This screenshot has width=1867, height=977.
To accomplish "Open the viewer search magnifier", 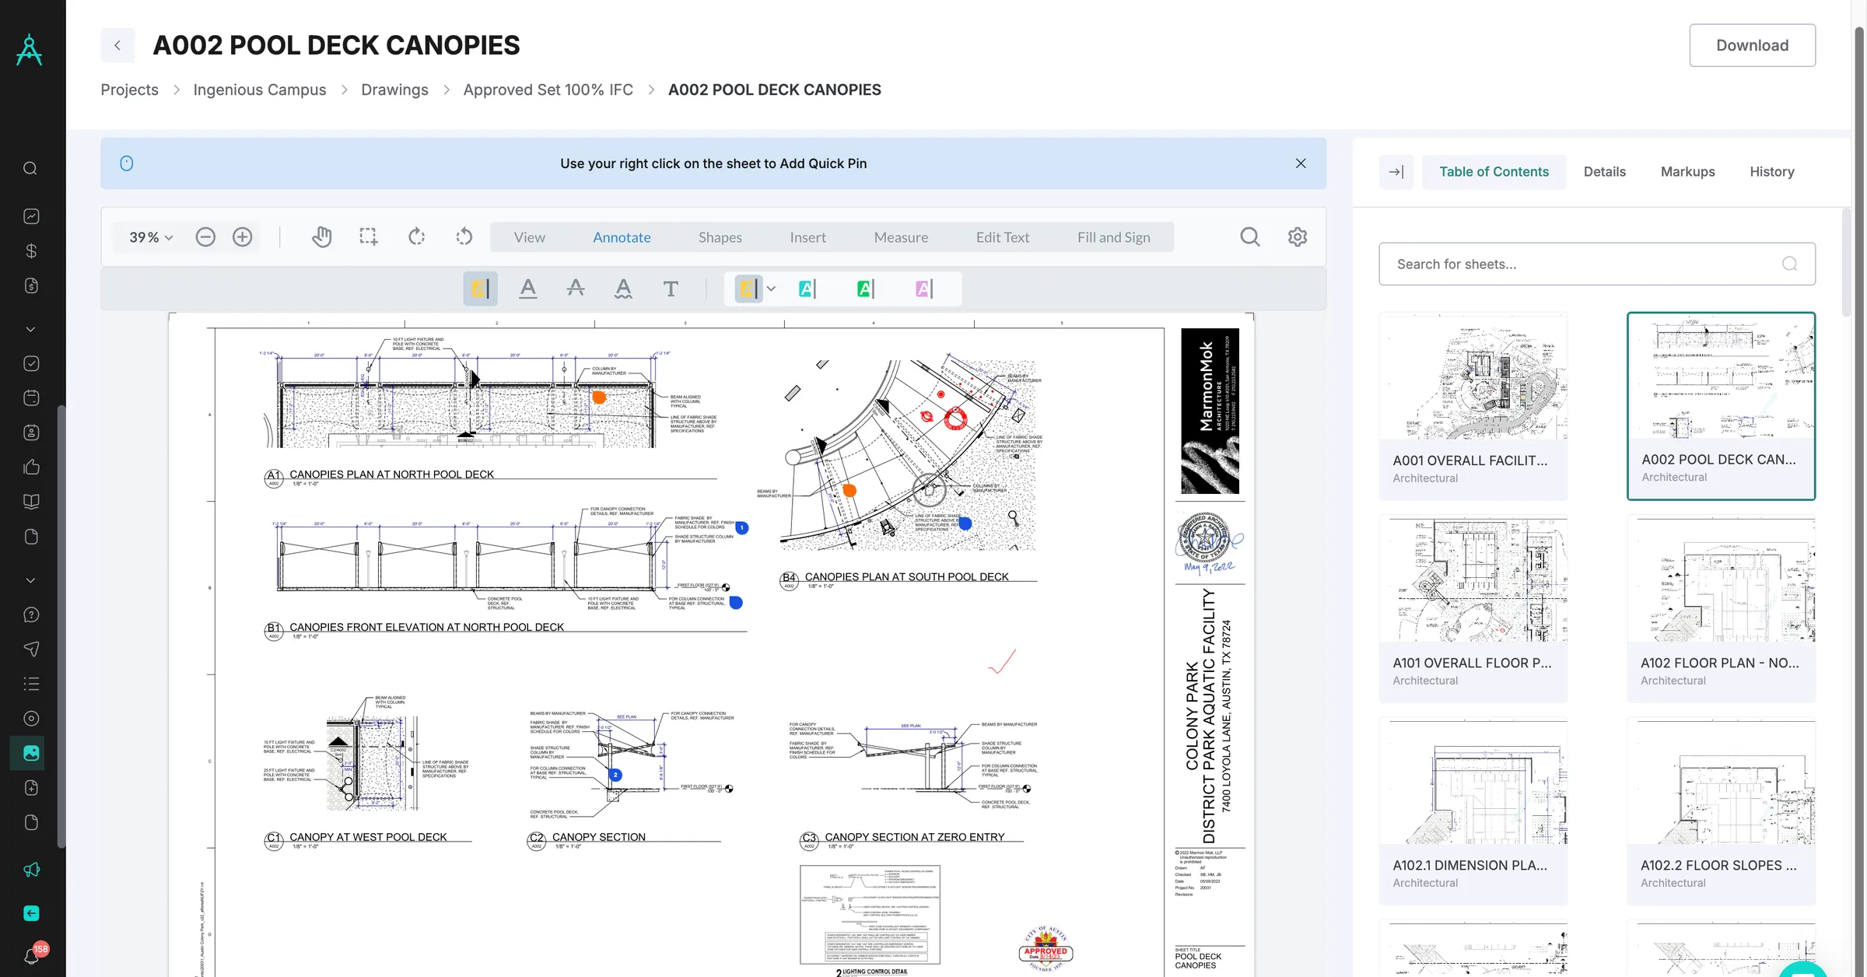I will click(x=1250, y=236).
